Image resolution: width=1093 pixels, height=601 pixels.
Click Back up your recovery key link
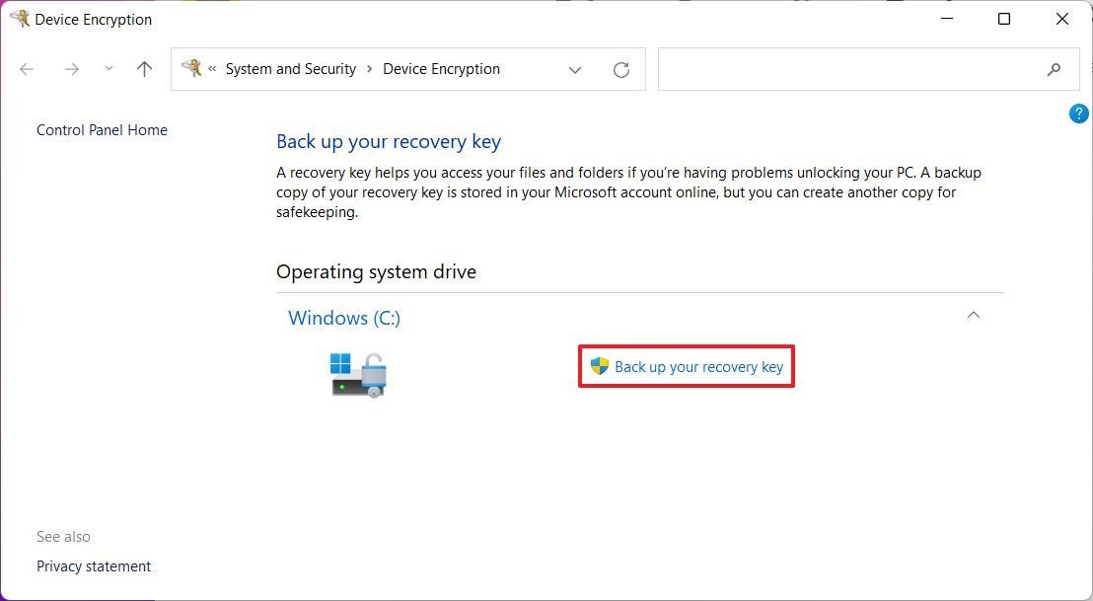pos(698,367)
